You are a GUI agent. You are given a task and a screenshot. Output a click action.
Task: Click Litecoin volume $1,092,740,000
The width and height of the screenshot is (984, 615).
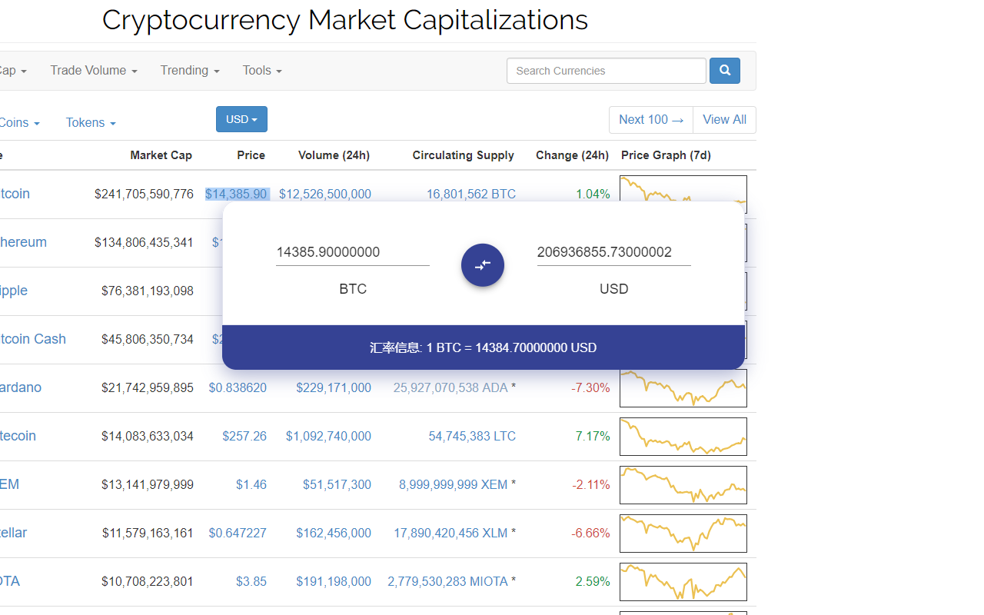[328, 437]
